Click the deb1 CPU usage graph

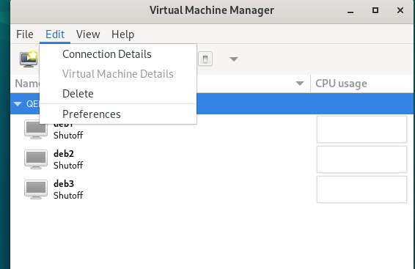[361, 129]
